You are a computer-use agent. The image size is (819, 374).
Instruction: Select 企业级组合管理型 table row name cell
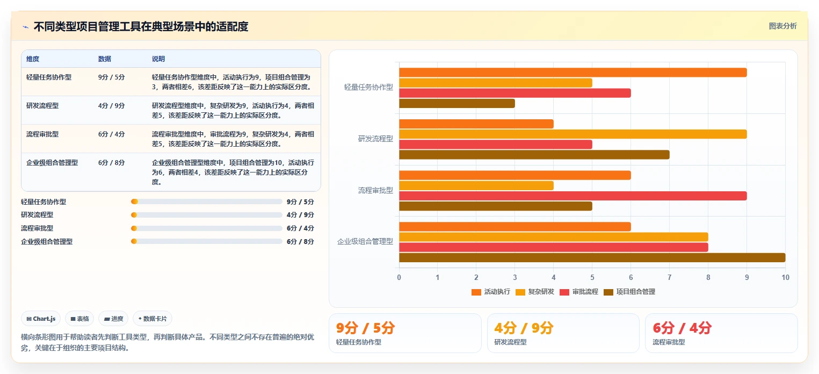pos(52,162)
